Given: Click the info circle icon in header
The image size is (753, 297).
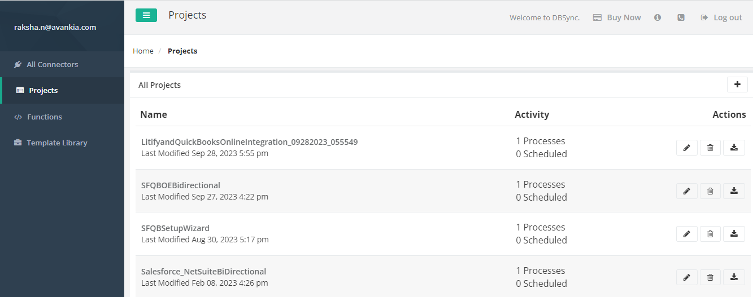Looking at the screenshot, I should [x=658, y=17].
